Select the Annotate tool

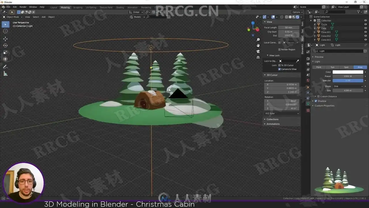(x=5, y=67)
